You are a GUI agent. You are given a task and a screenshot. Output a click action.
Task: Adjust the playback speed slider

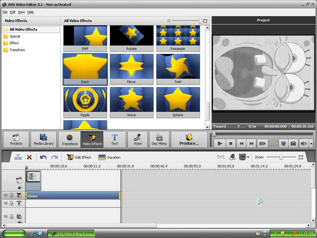(x=239, y=126)
